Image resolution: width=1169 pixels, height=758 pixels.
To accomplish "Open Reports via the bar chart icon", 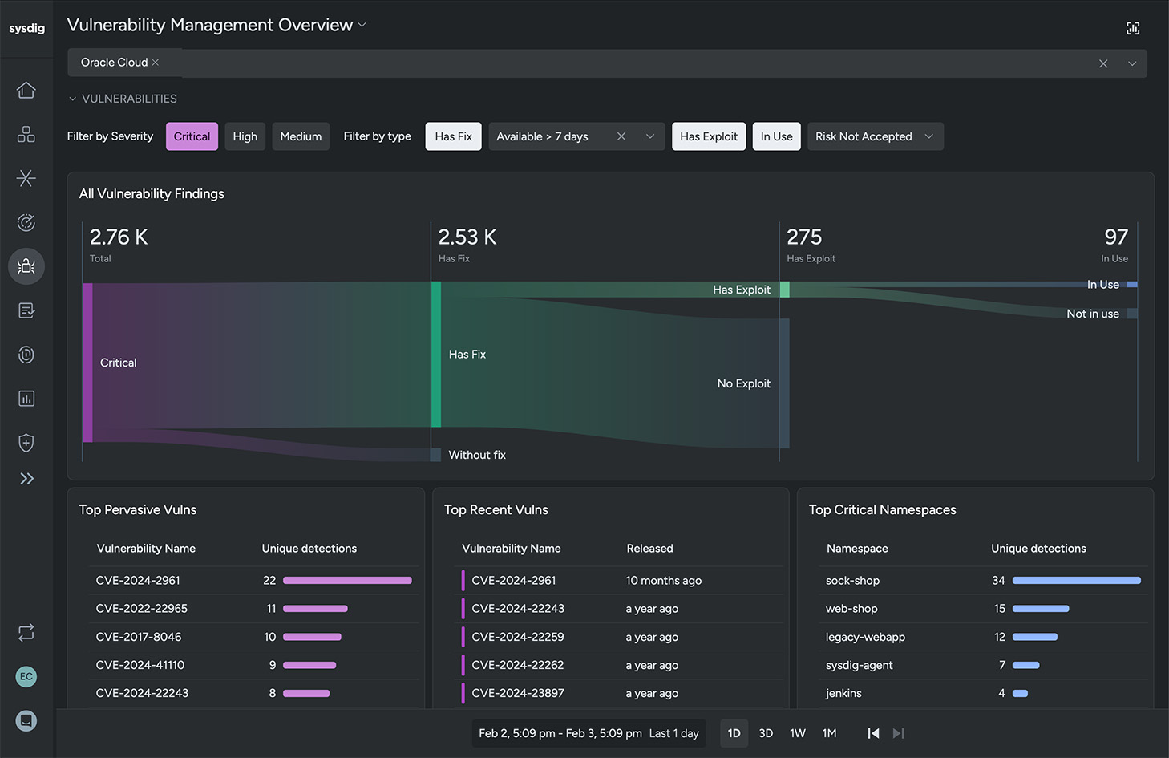I will 26,399.
